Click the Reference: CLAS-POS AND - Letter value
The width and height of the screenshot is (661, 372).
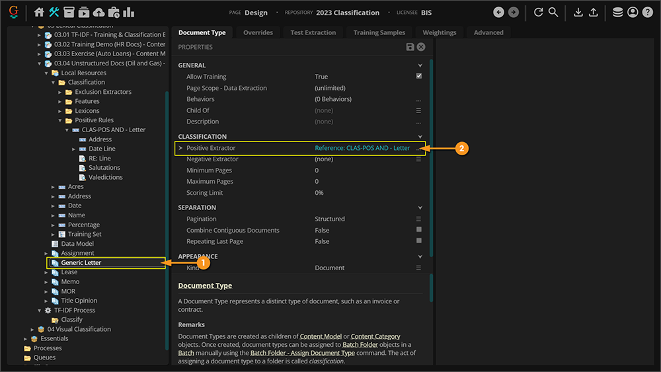(x=362, y=148)
